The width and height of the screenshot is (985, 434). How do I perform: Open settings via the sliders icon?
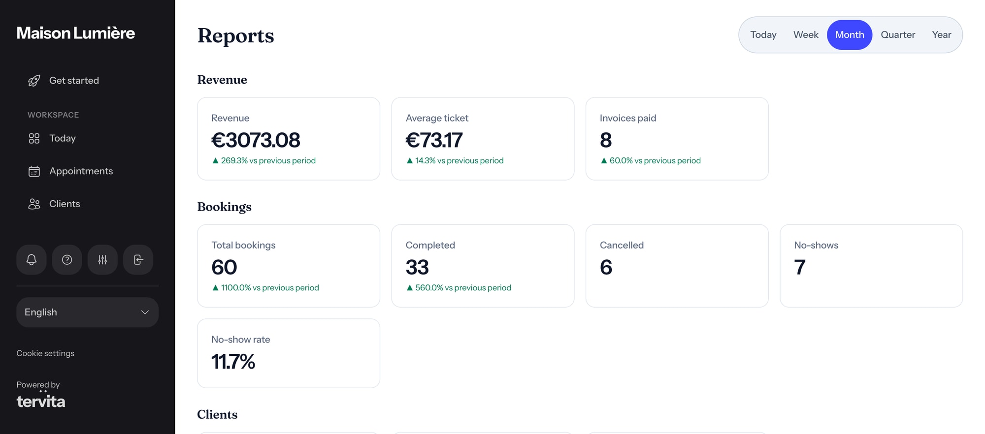[102, 260]
